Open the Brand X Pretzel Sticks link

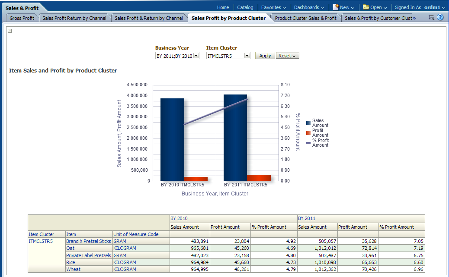[88, 242]
